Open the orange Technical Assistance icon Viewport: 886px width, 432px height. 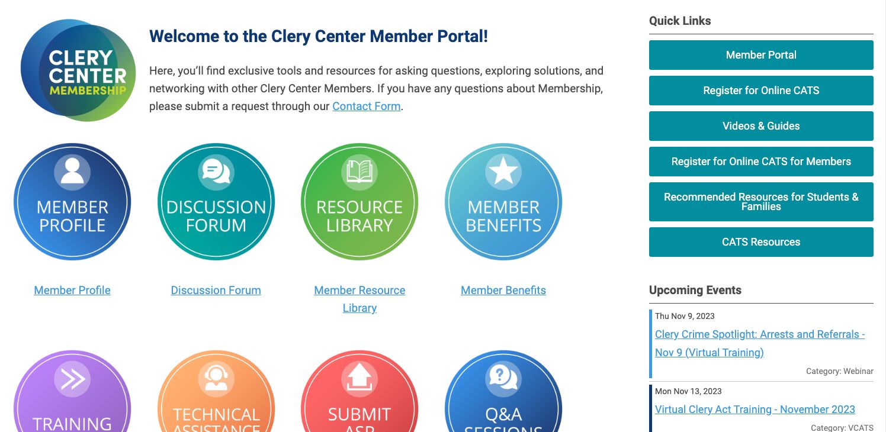pos(216,391)
